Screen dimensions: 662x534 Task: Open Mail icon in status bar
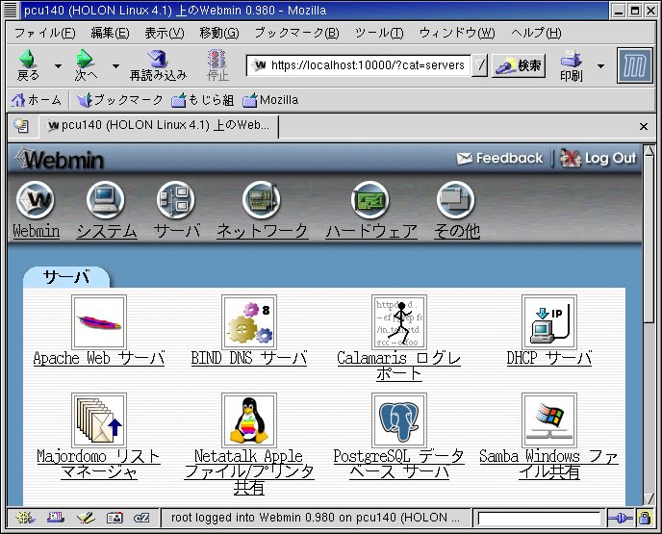(55, 518)
